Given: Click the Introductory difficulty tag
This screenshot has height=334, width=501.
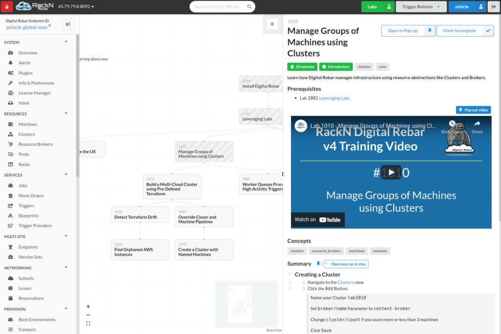Looking at the screenshot, I should (x=336, y=67).
